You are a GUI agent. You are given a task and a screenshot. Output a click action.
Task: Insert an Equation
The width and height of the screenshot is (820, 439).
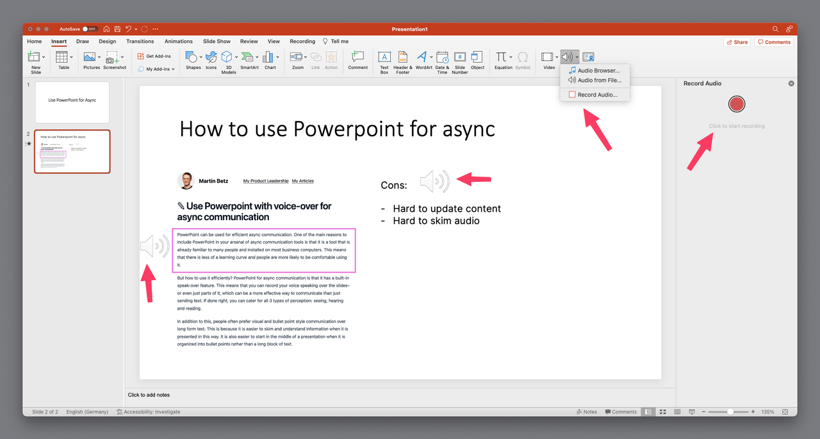point(501,57)
